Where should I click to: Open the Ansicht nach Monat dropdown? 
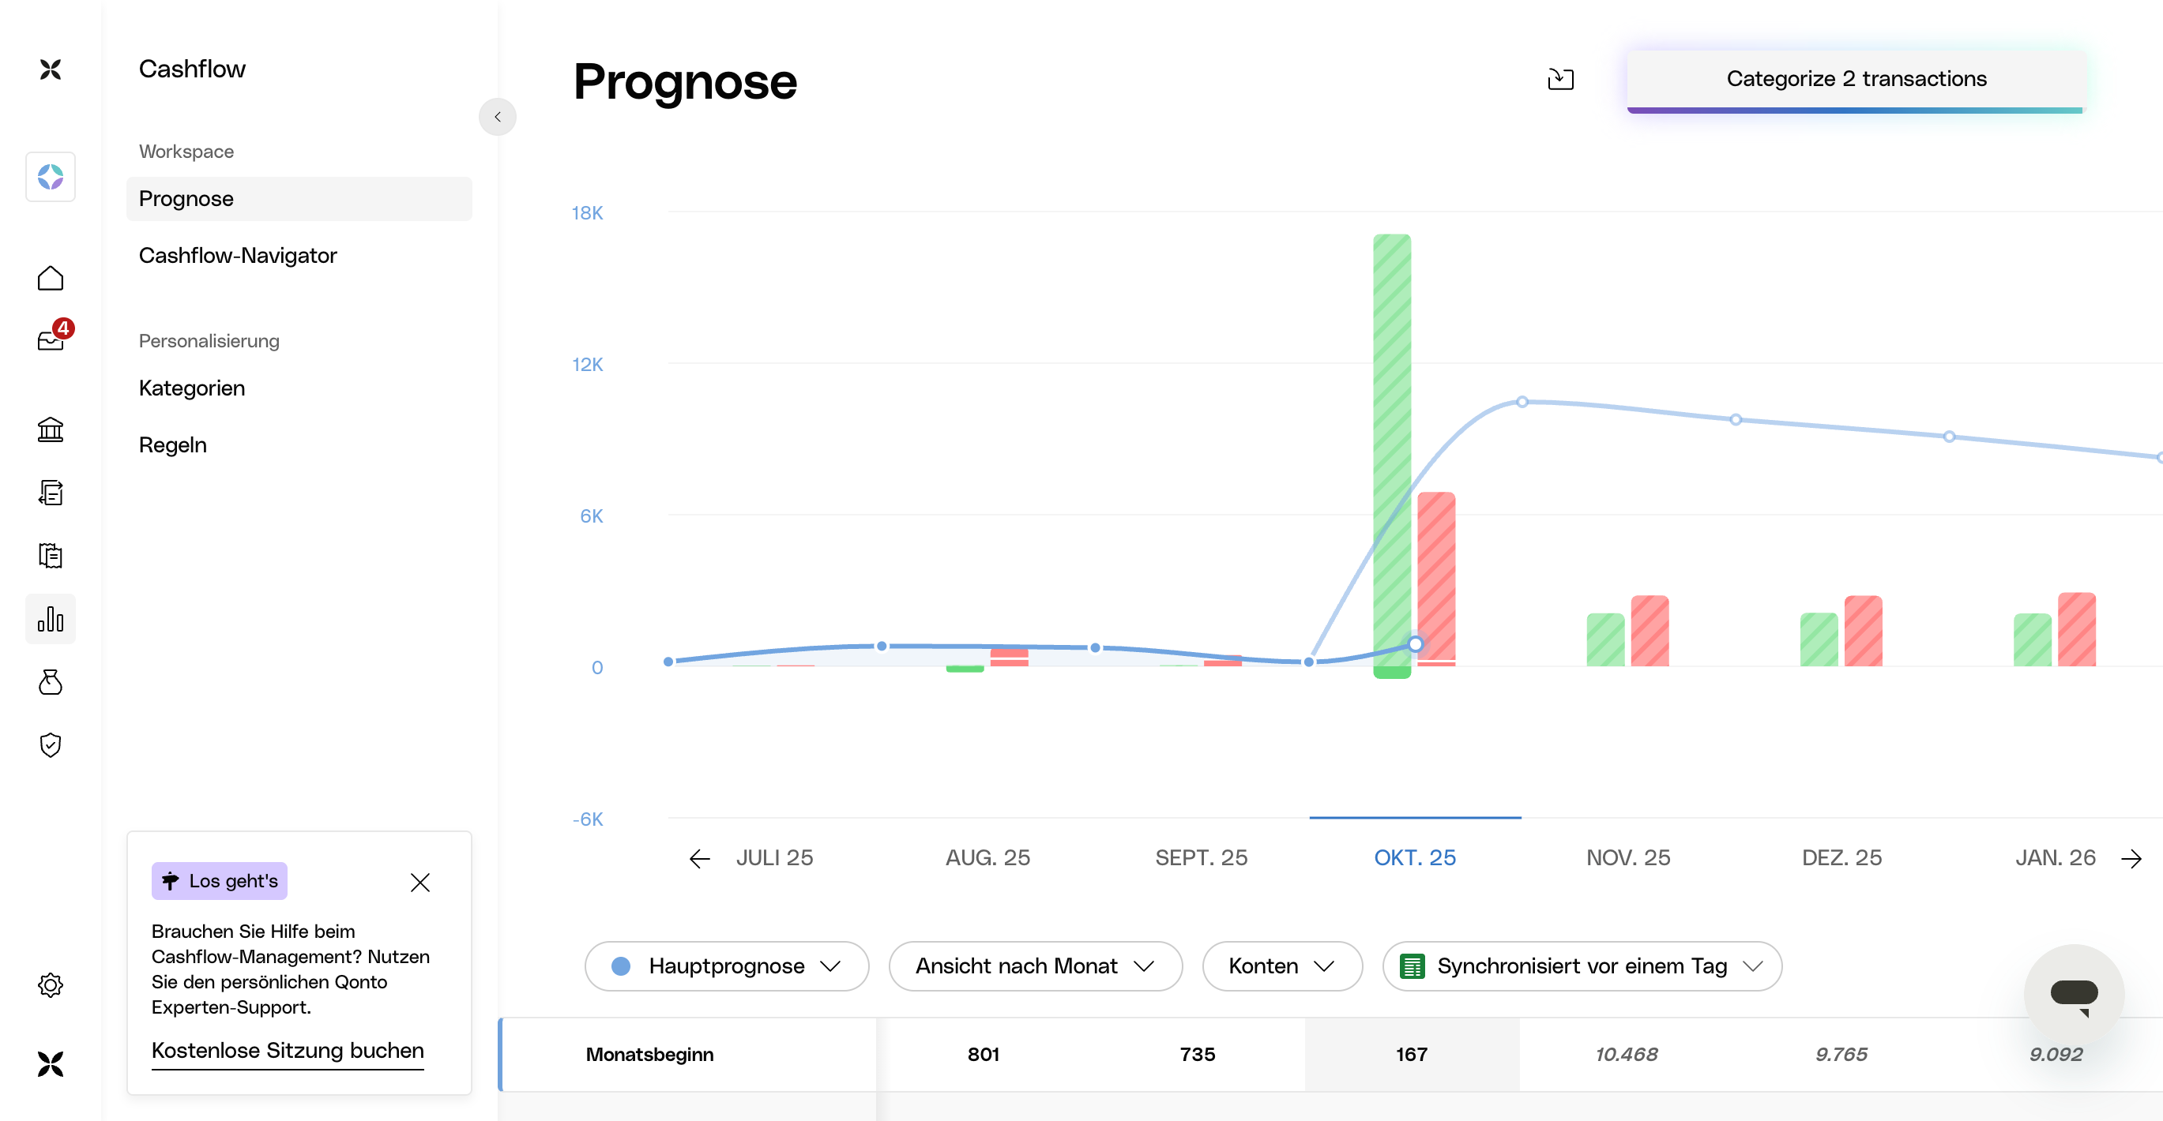click(1034, 965)
